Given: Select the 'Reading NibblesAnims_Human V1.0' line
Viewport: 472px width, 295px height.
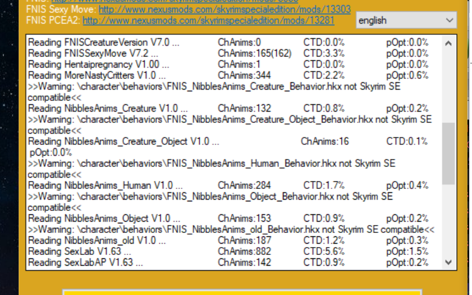Looking at the screenshot, I should 228,186.
